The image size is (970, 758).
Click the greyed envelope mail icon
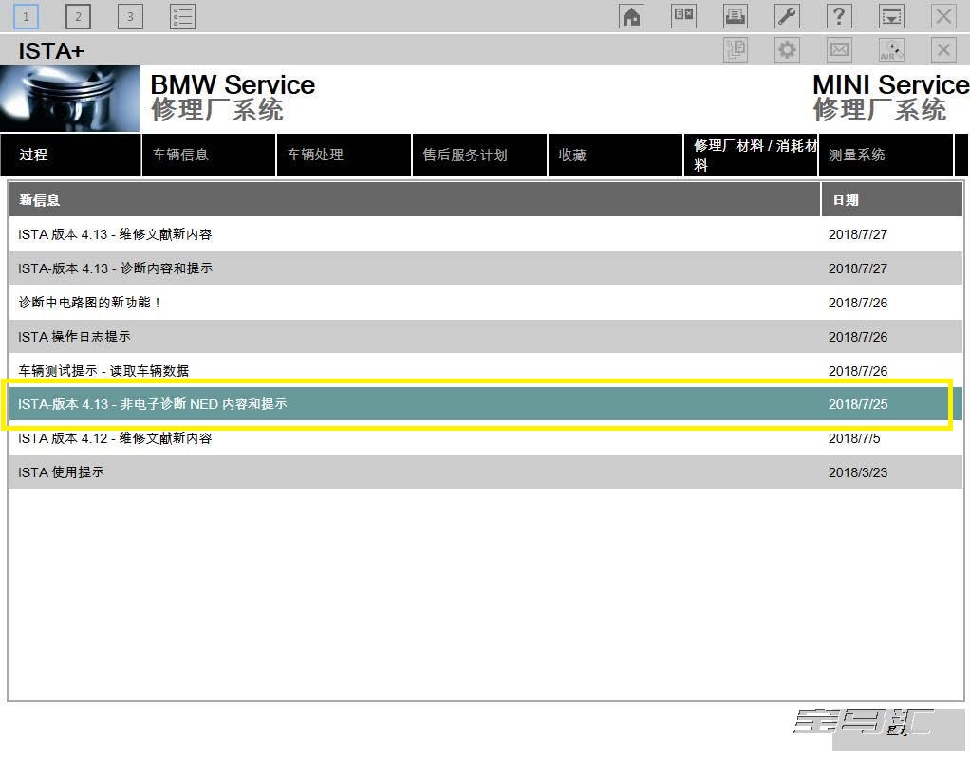(x=839, y=50)
